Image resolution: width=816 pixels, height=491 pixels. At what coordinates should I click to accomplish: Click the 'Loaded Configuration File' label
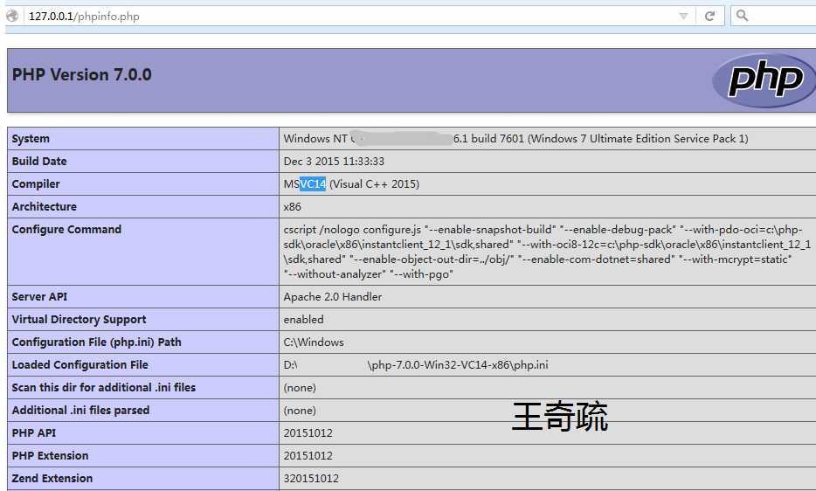[80, 364]
